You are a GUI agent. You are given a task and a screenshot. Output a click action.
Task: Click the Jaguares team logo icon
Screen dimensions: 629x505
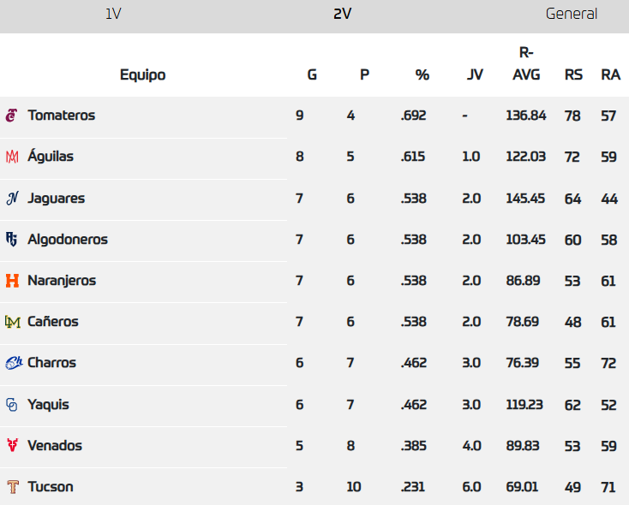pyautogui.click(x=12, y=199)
